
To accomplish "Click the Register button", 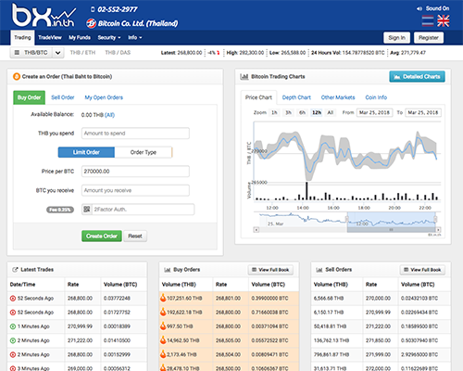I will point(429,38).
